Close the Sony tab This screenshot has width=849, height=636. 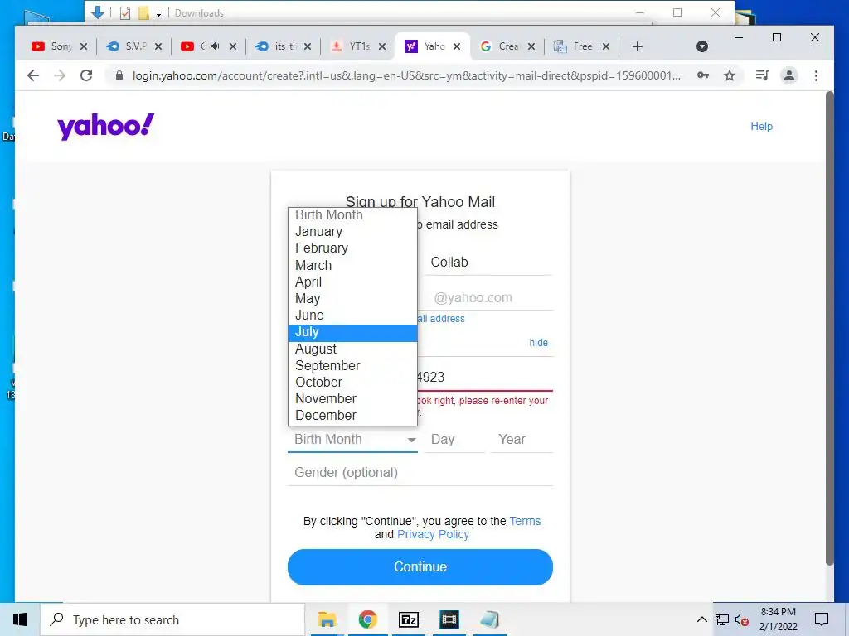point(84,46)
